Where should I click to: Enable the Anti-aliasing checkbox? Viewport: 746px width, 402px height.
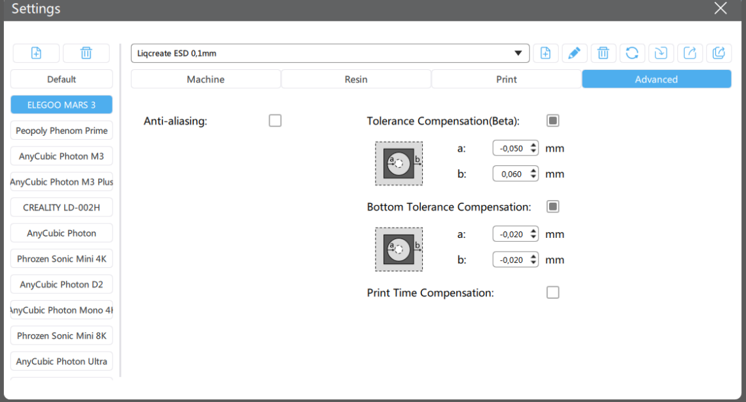(x=275, y=121)
